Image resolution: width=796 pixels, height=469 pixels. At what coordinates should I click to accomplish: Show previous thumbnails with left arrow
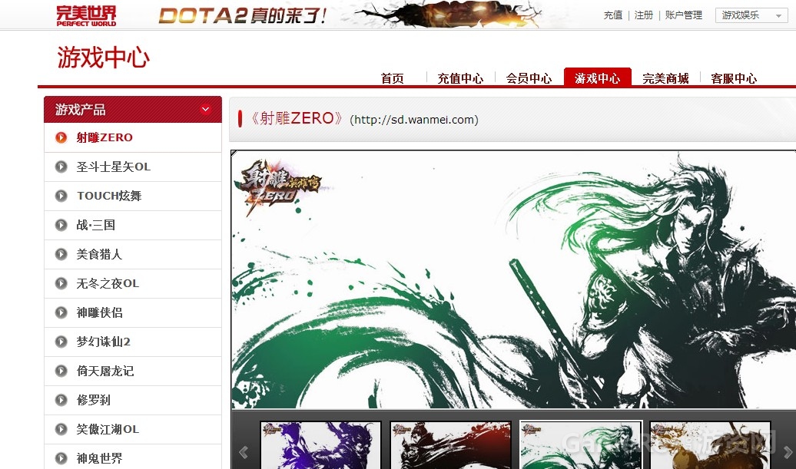(x=244, y=452)
